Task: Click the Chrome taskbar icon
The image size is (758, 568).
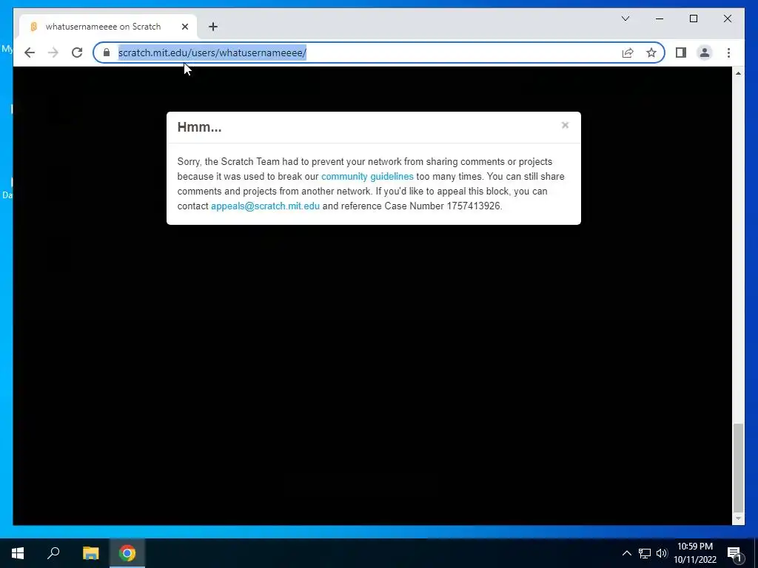Action: point(127,553)
